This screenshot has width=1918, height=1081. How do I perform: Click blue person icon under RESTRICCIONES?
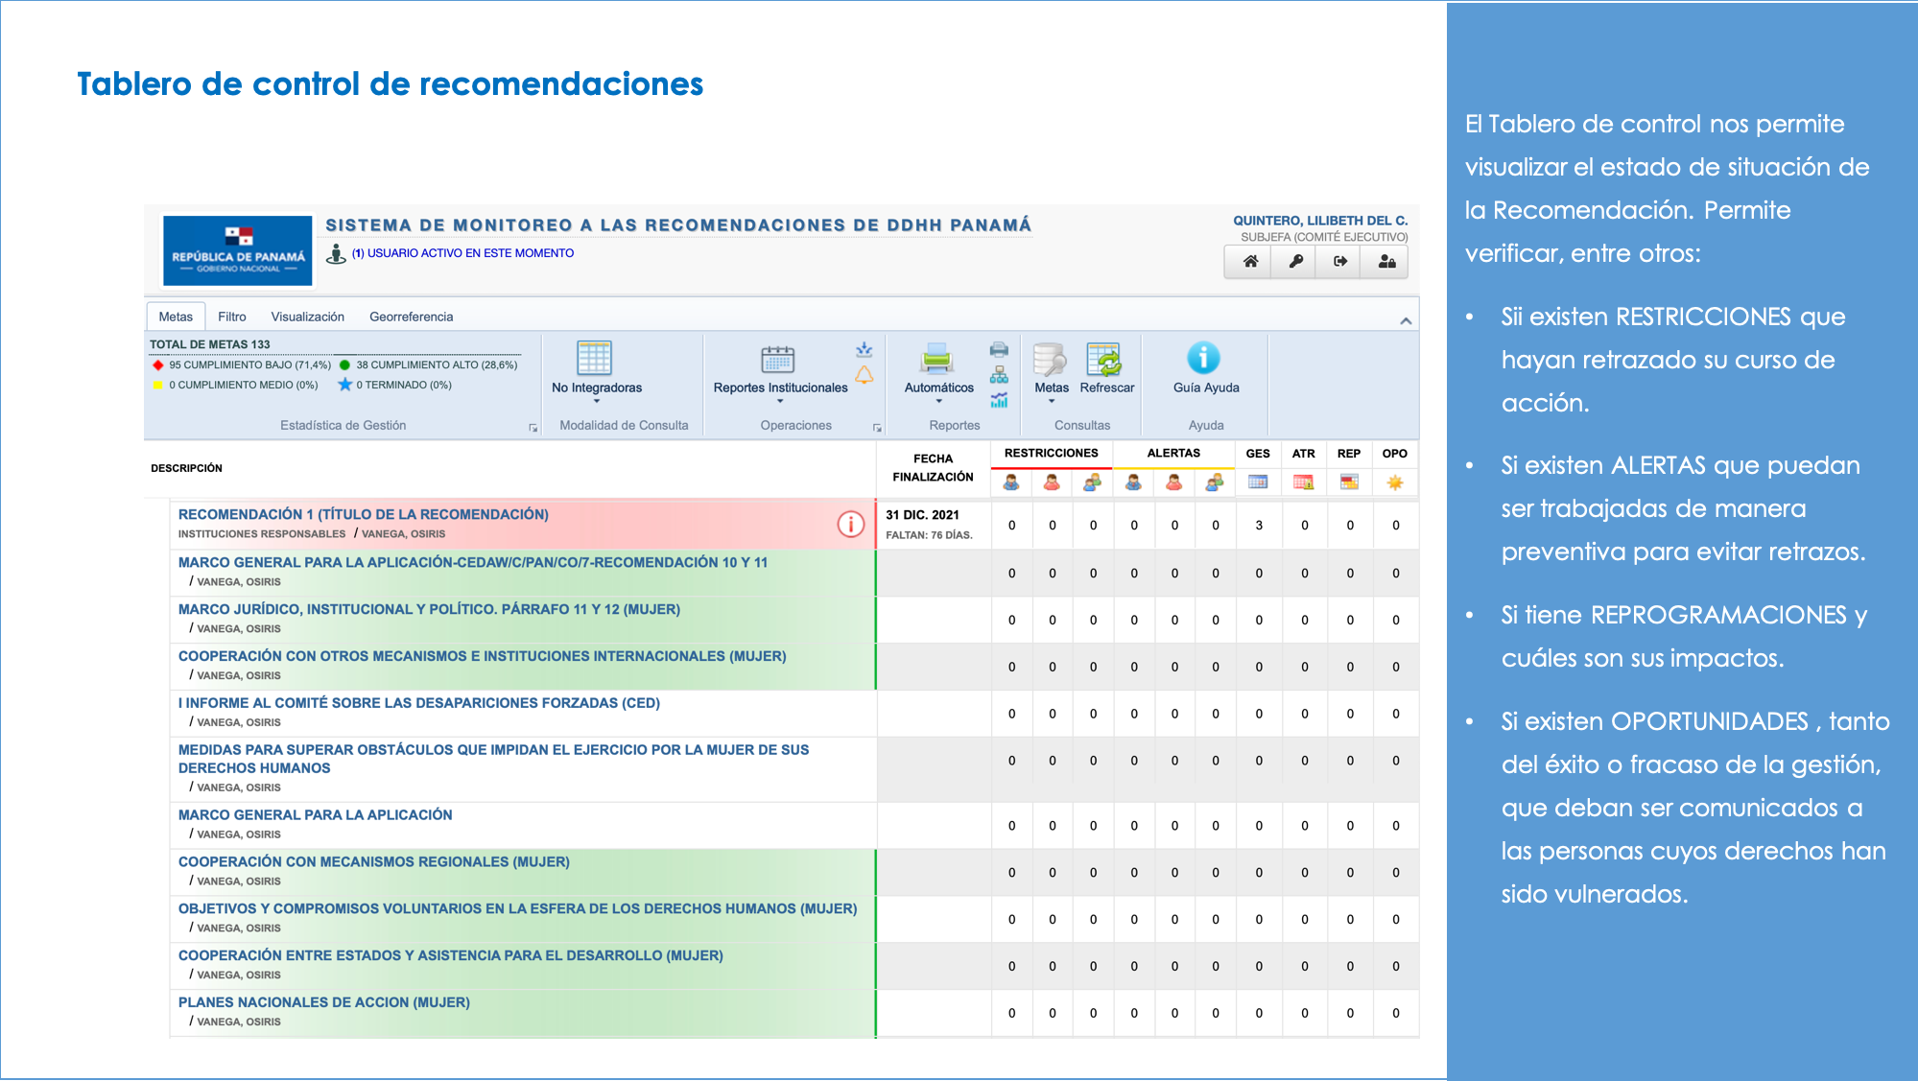pos(1011,482)
